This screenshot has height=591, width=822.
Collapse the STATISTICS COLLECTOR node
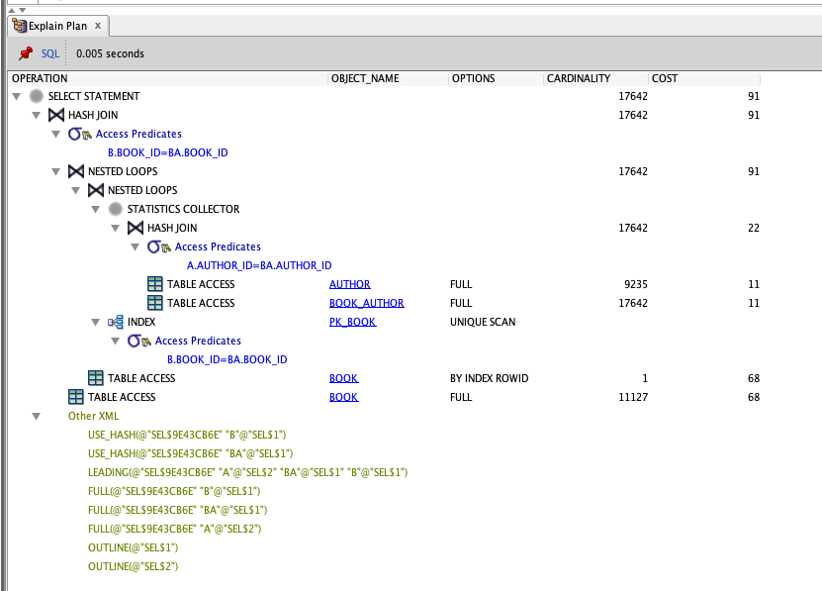pyautogui.click(x=96, y=210)
